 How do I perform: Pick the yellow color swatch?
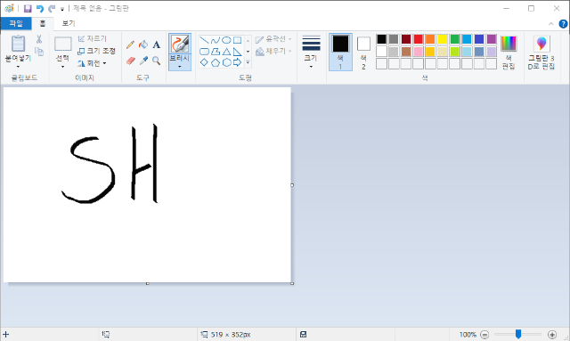coord(443,39)
